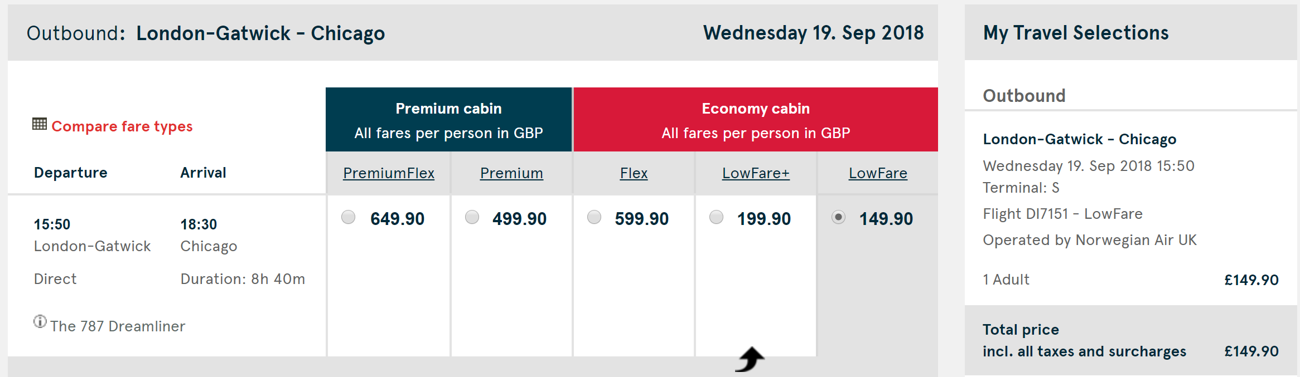The width and height of the screenshot is (1300, 377).
Task: Open the LowFare fare column link
Action: (878, 173)
